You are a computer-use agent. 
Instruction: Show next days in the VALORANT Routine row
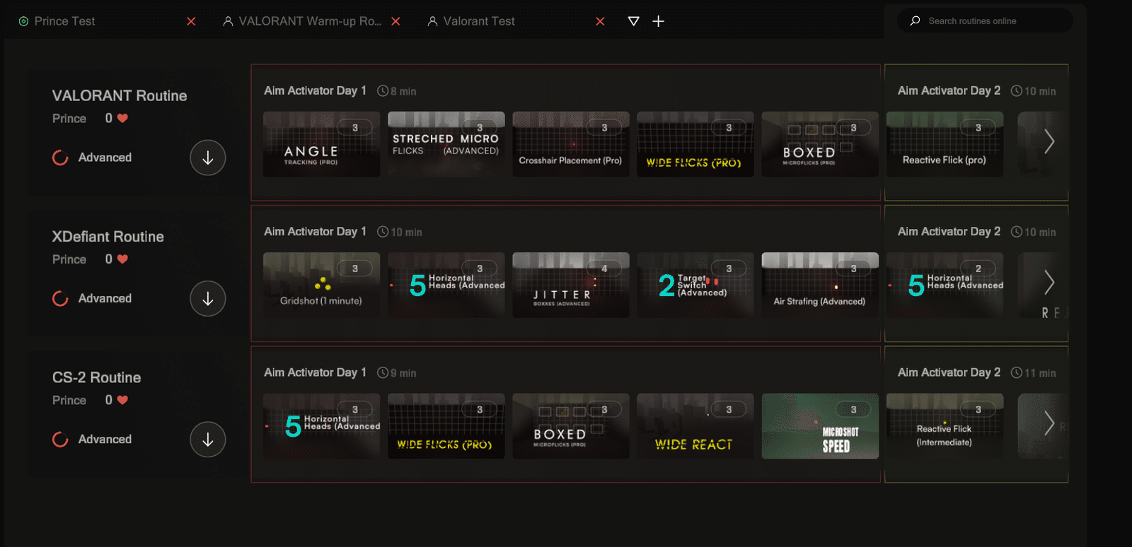(1049, 142)
